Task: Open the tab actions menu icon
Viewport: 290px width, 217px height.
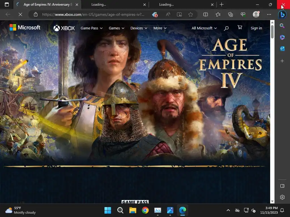Action: click(x=7, y=5)
